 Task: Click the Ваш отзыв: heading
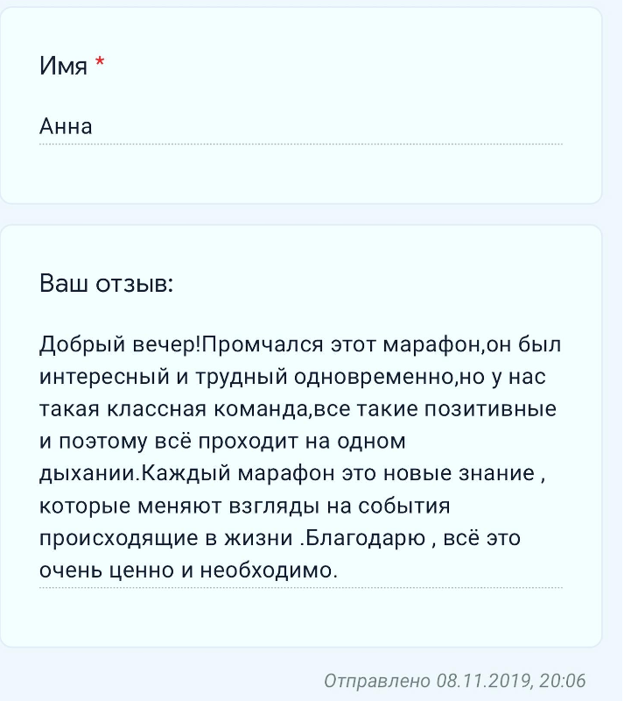[107, 284]
